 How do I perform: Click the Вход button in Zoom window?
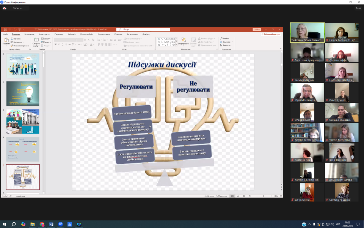click(x=358, y=8)
